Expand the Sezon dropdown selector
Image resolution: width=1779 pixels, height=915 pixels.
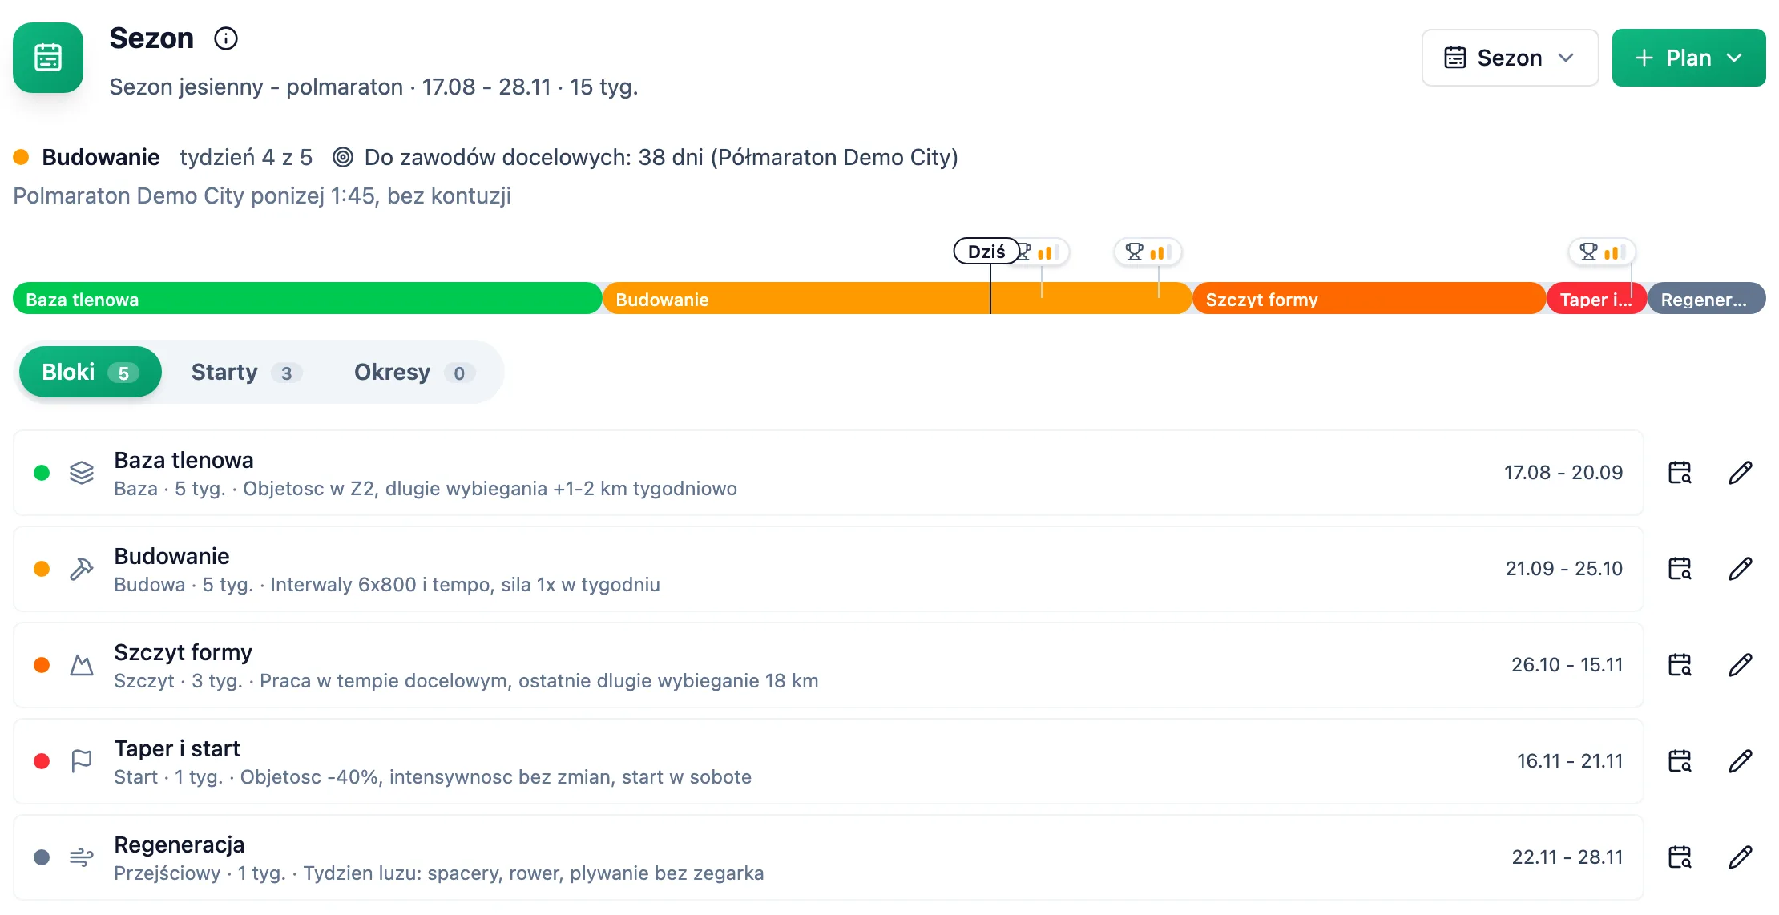point(1510,58)
